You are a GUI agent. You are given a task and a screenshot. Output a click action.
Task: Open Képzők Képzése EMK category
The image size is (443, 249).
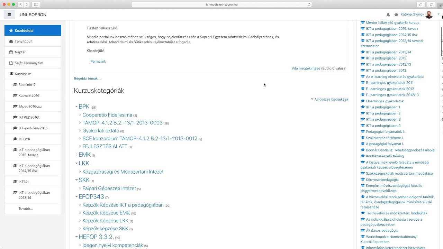pos(106,213)
